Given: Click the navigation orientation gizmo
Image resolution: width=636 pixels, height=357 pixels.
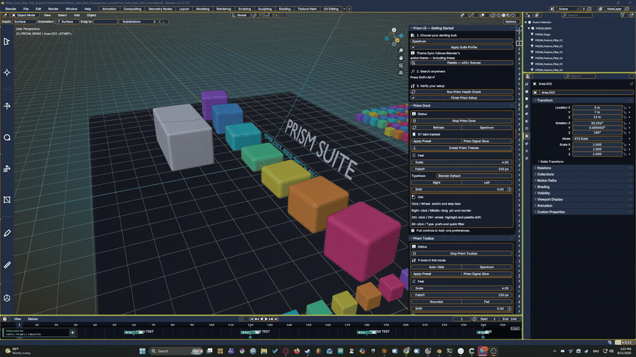Looking at the screenshot, I should pos(394,37).
